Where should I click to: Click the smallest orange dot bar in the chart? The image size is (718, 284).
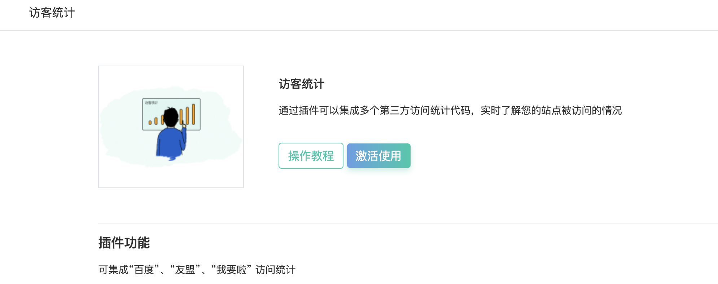click(150, 123)
